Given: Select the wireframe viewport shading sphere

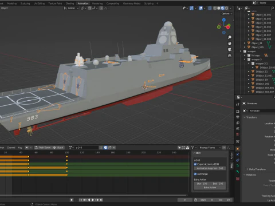Looking at the screenshot, I should pos(215,8).
